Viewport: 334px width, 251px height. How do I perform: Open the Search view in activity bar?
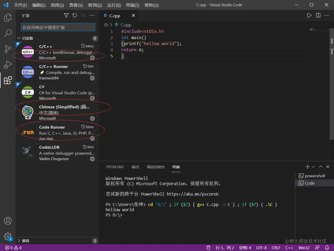point(8,33)
